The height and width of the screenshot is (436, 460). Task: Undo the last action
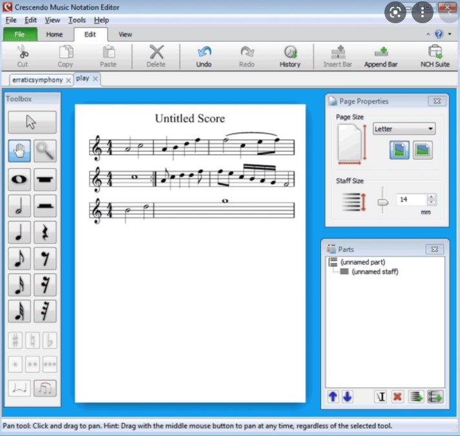(204, 56)
